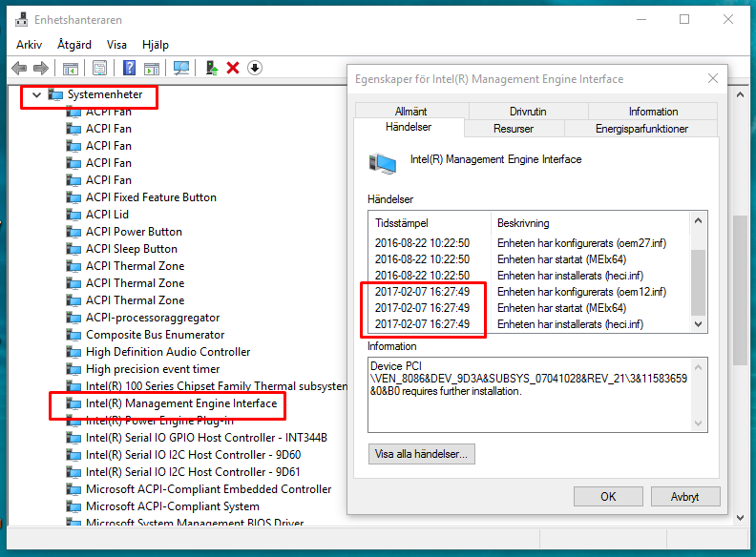Open the Energisparfunktioner tab
The height and width of the screenshot is (557, 756).
coord(641,129)
